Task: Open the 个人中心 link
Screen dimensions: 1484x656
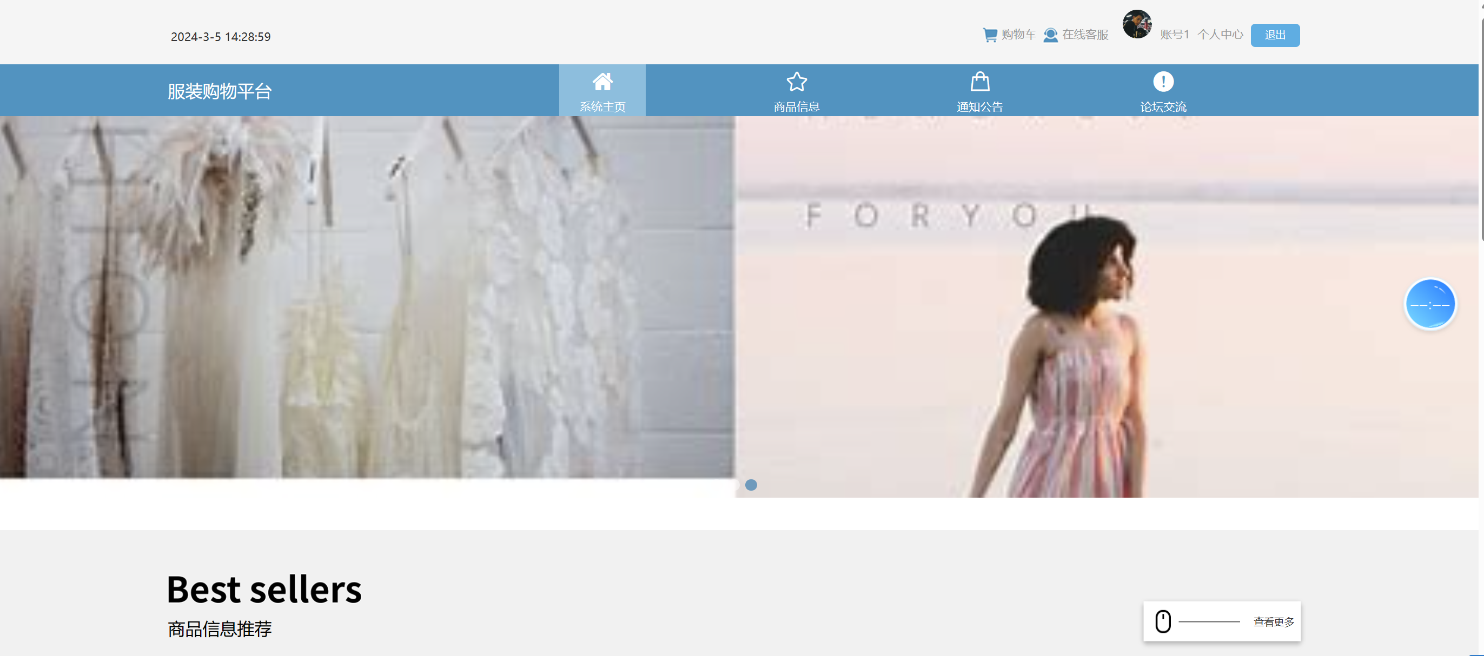Action: coord(1220,35)
